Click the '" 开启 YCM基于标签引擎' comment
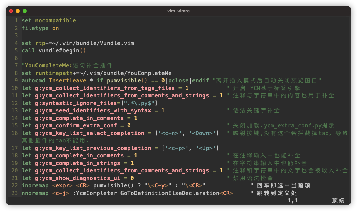This screenshot has height=211, width=357. (x=263, y=88)
